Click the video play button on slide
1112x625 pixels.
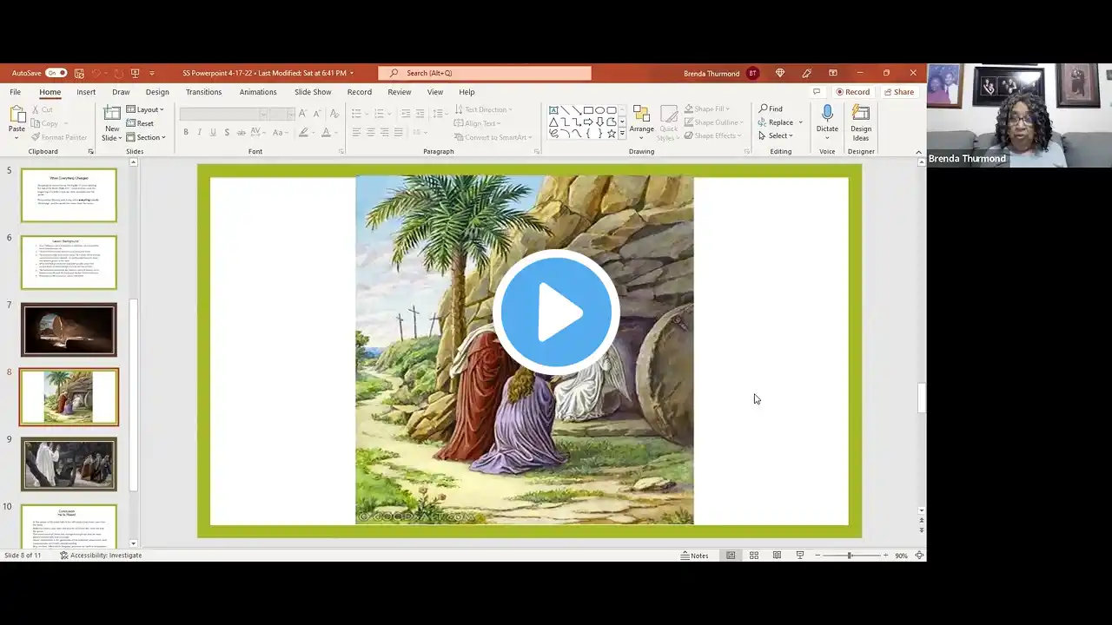click(556, 312)
